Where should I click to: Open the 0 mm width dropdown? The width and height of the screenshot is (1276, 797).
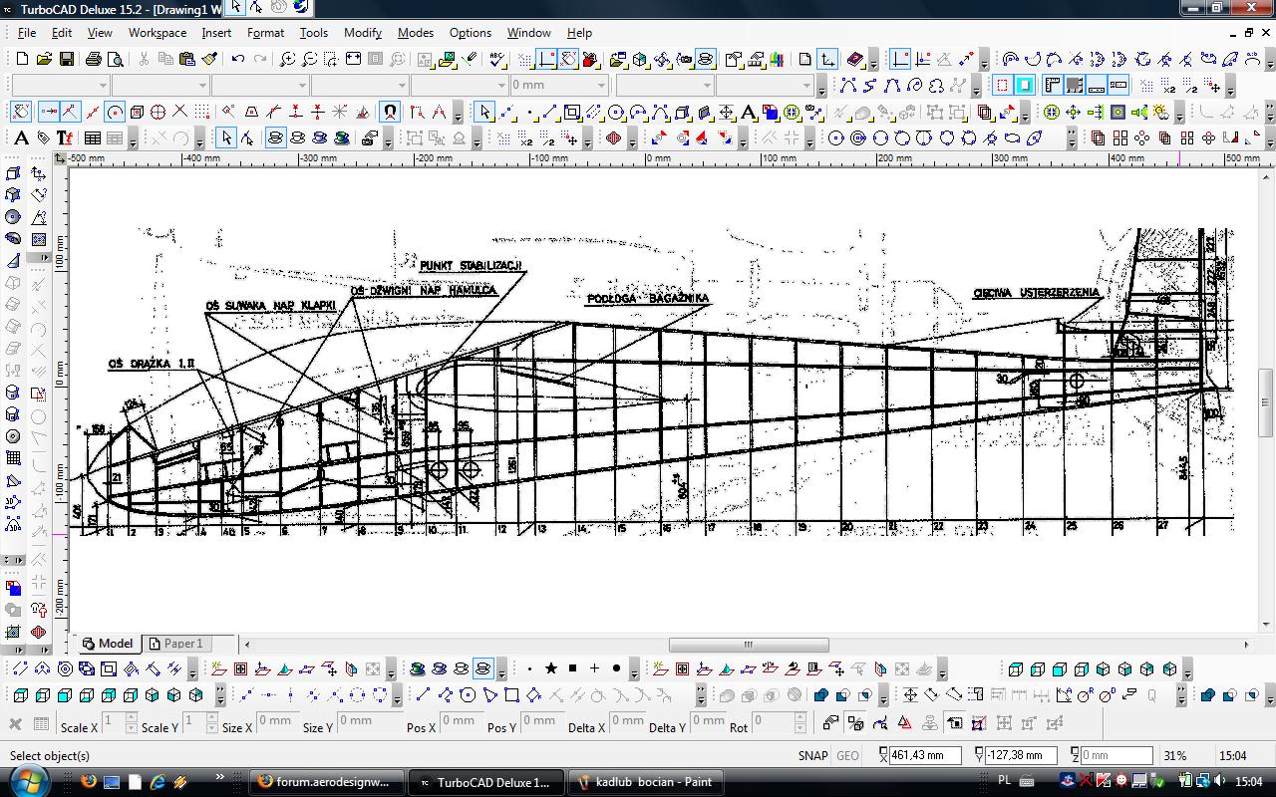601,86
